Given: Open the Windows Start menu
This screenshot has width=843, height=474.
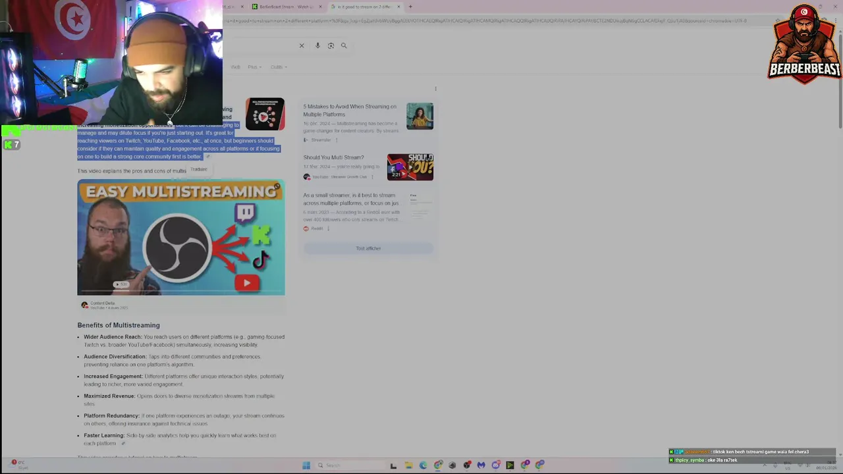Looking at the screenshot, I should click(x=306, y=465).
